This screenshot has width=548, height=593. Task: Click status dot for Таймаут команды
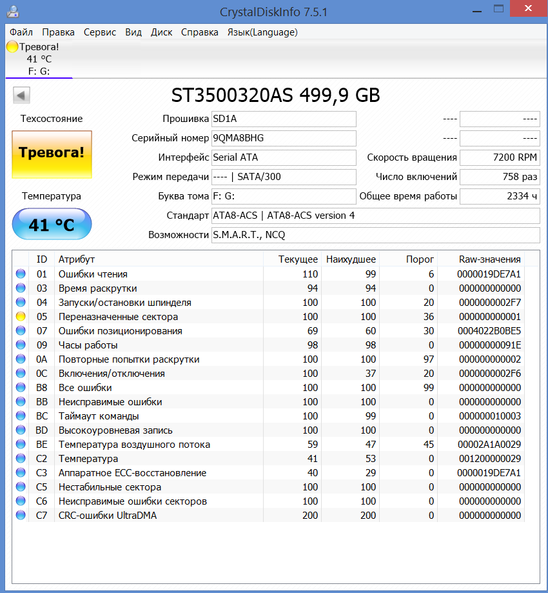[x=21, y=416]
